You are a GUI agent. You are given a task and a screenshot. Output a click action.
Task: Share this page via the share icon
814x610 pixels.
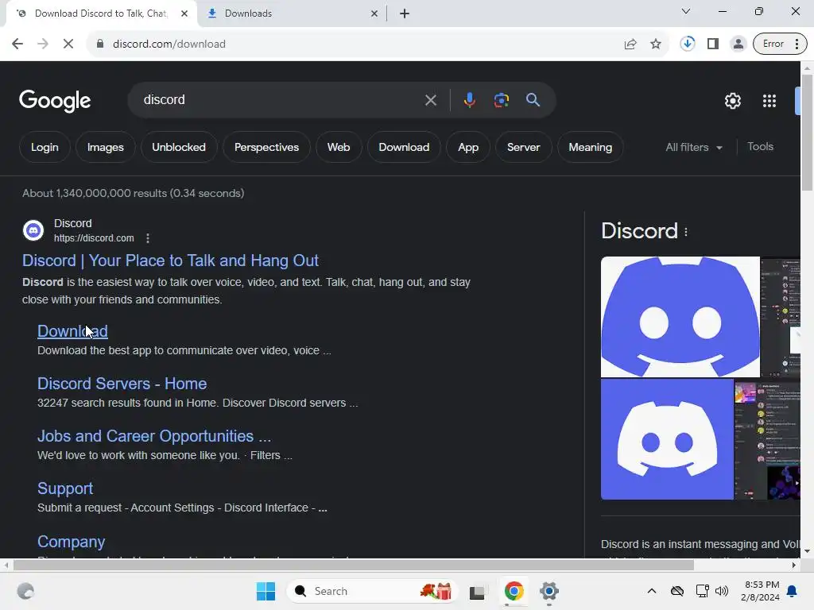click(630, 44)
